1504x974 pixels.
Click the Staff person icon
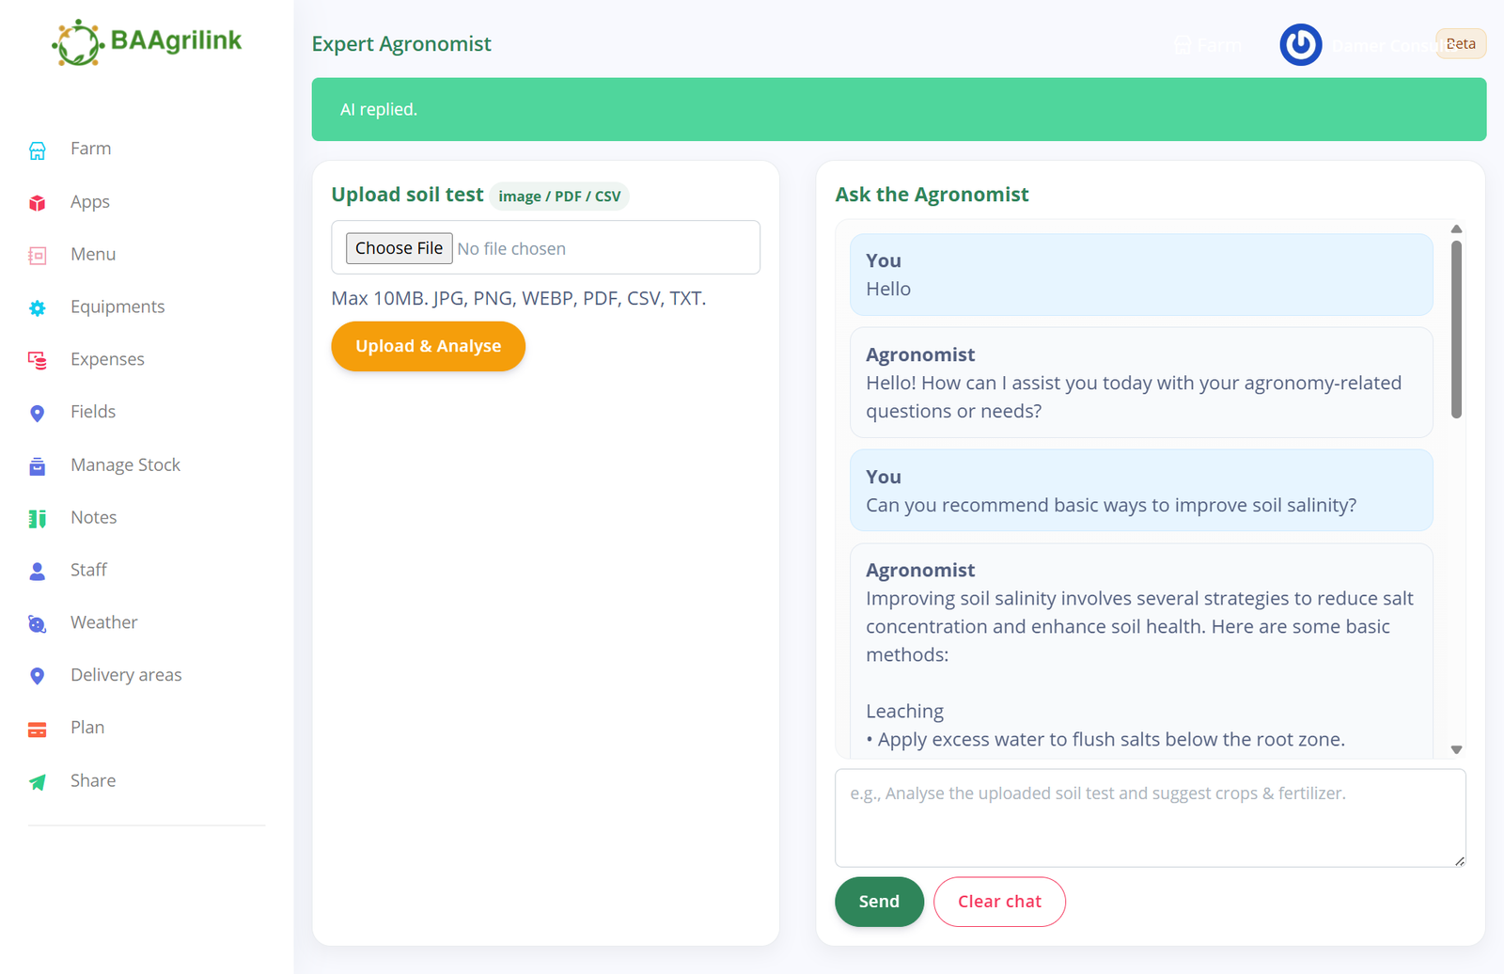pyautogui.click(x=38, y=571)
